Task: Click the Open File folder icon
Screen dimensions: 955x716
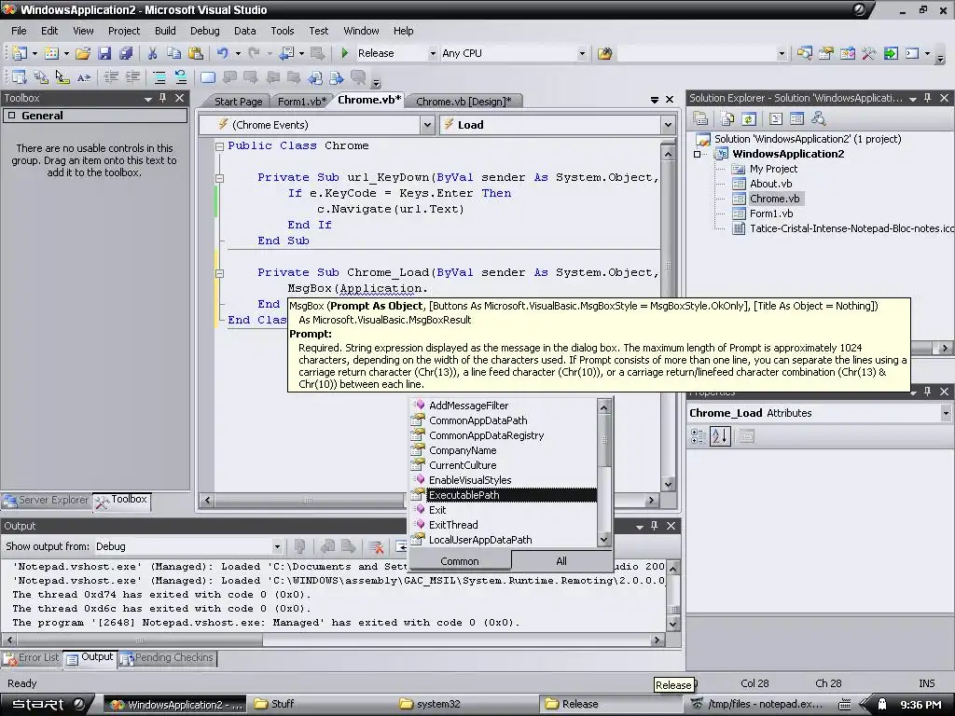Action: pos(83,53)
